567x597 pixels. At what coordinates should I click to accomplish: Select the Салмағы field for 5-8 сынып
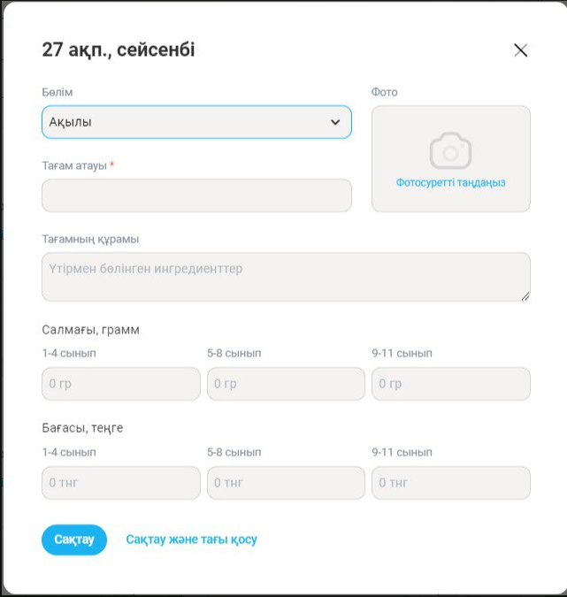(285, 384)
